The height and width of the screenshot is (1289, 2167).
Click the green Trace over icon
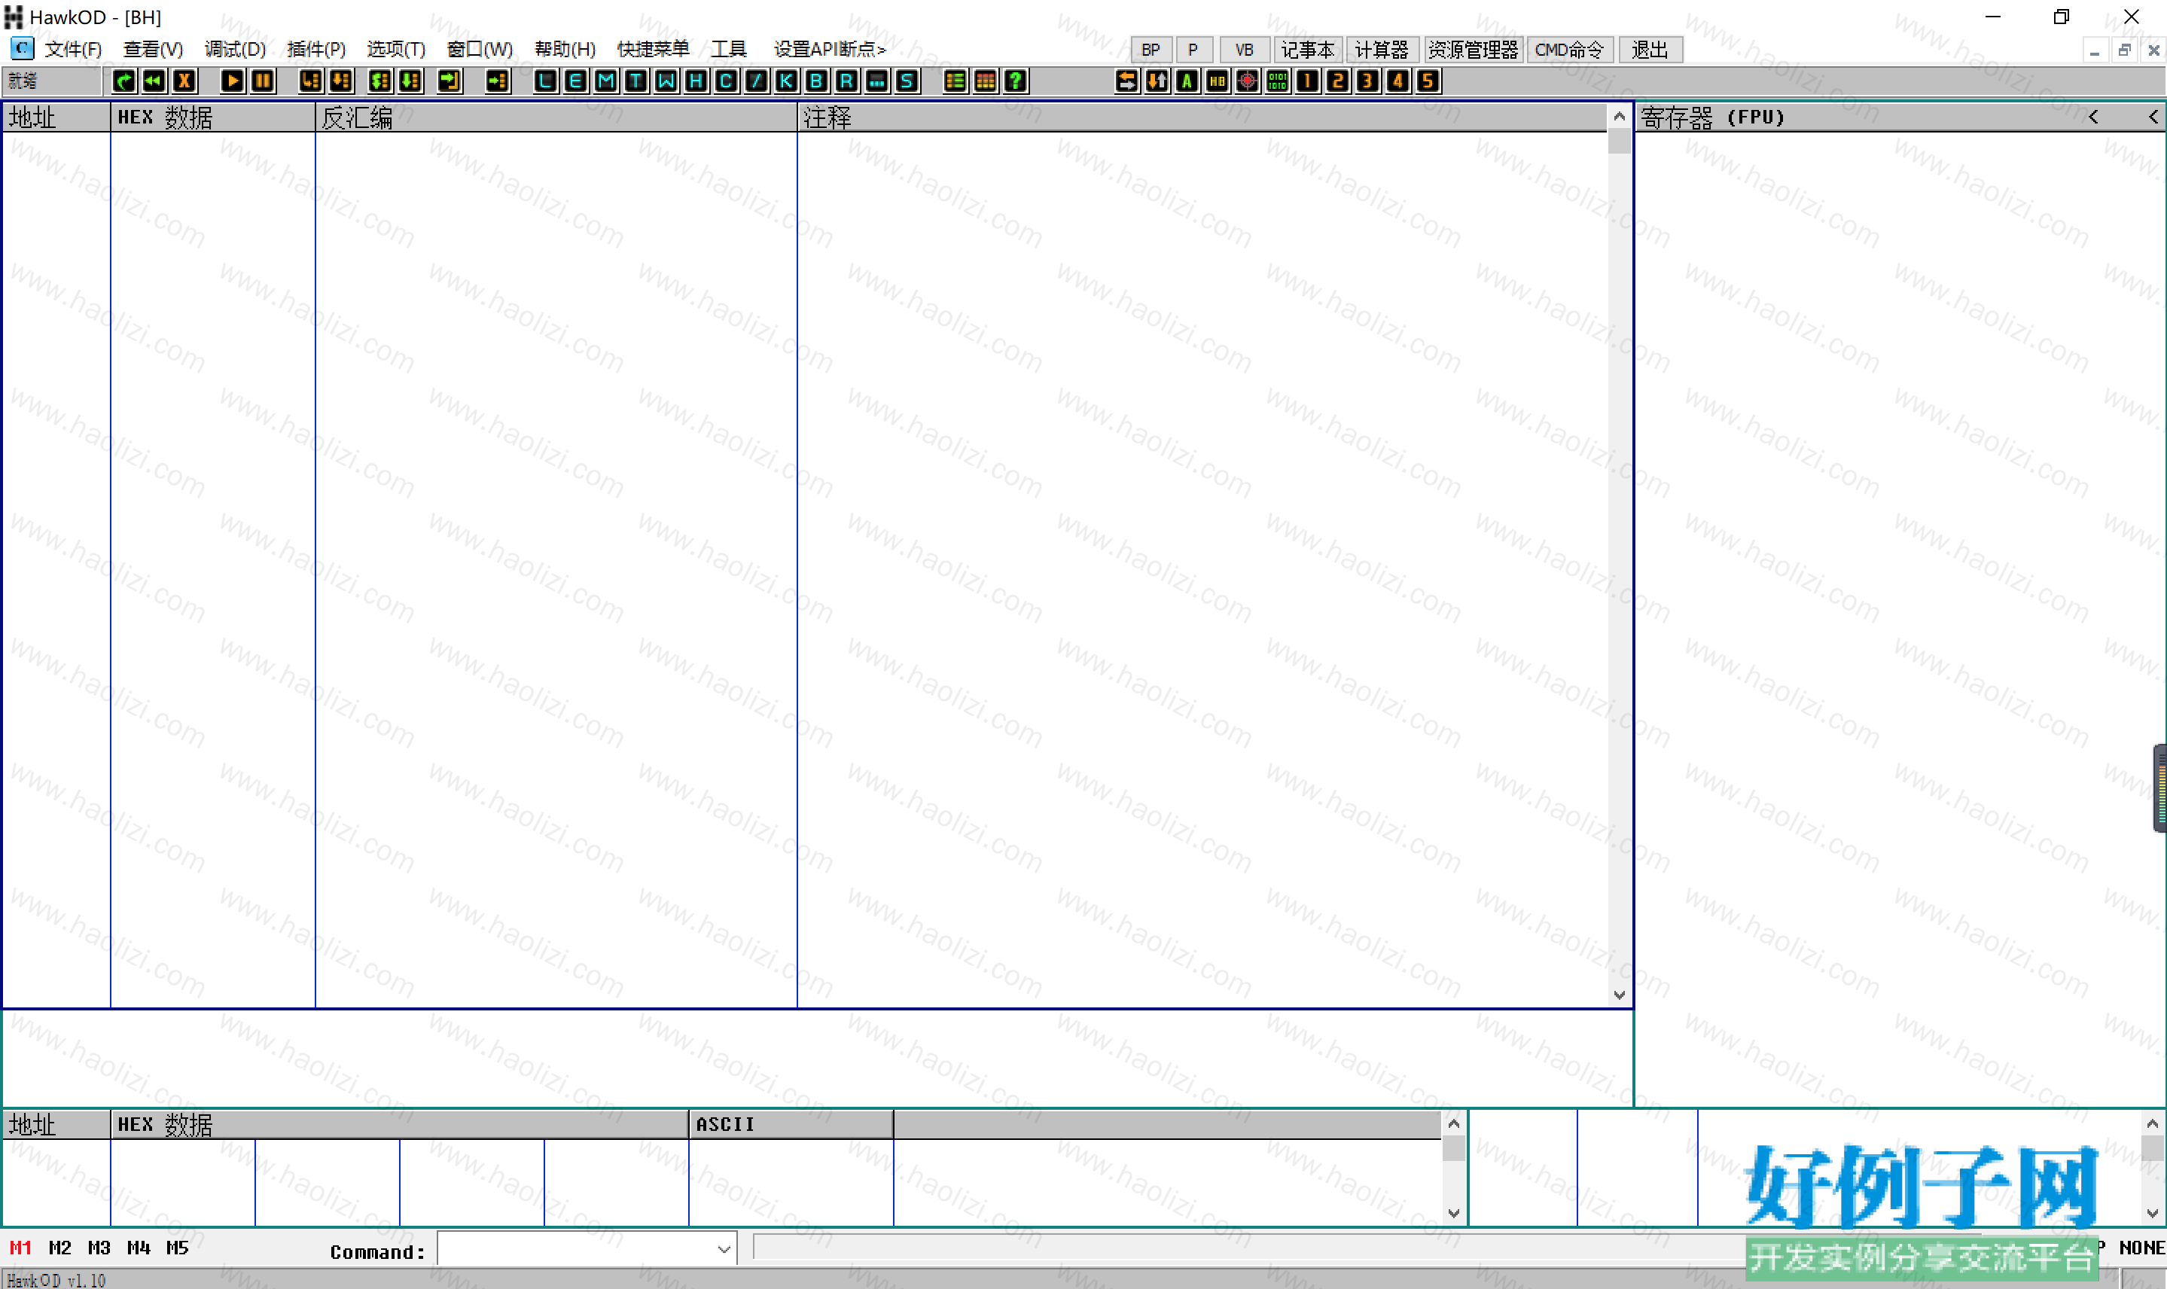(x=411, y=81)
